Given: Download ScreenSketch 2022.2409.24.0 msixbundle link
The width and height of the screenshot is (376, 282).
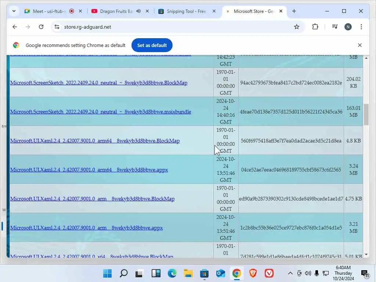Looking at the screenshot, I should 101,112.
